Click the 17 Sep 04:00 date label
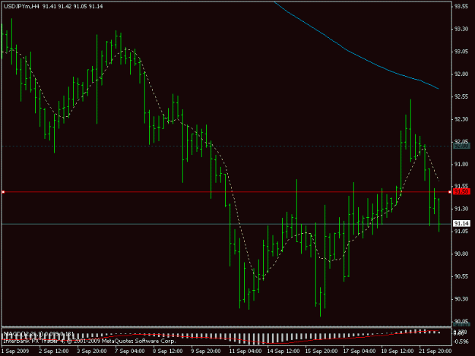The width and height of the screenshot is (475, 356). pos(359,351)
